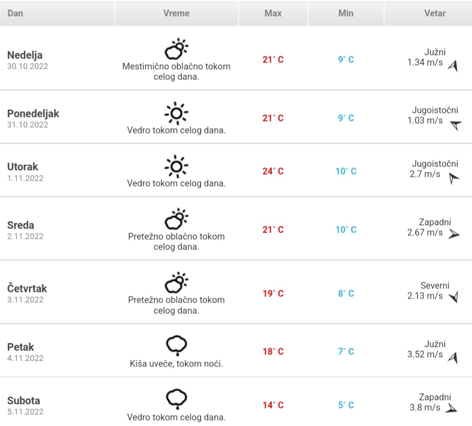Select the Vreme column header

click(177, 13)
